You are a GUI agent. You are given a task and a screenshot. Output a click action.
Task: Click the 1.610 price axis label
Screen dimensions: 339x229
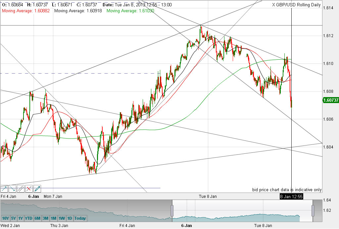pos(328,63)
